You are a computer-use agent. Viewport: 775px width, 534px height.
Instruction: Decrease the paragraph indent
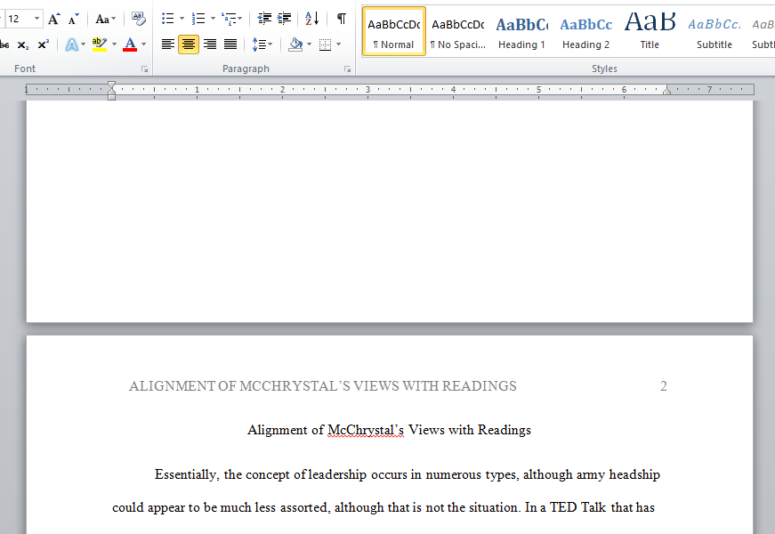click(x=264, y=19)
